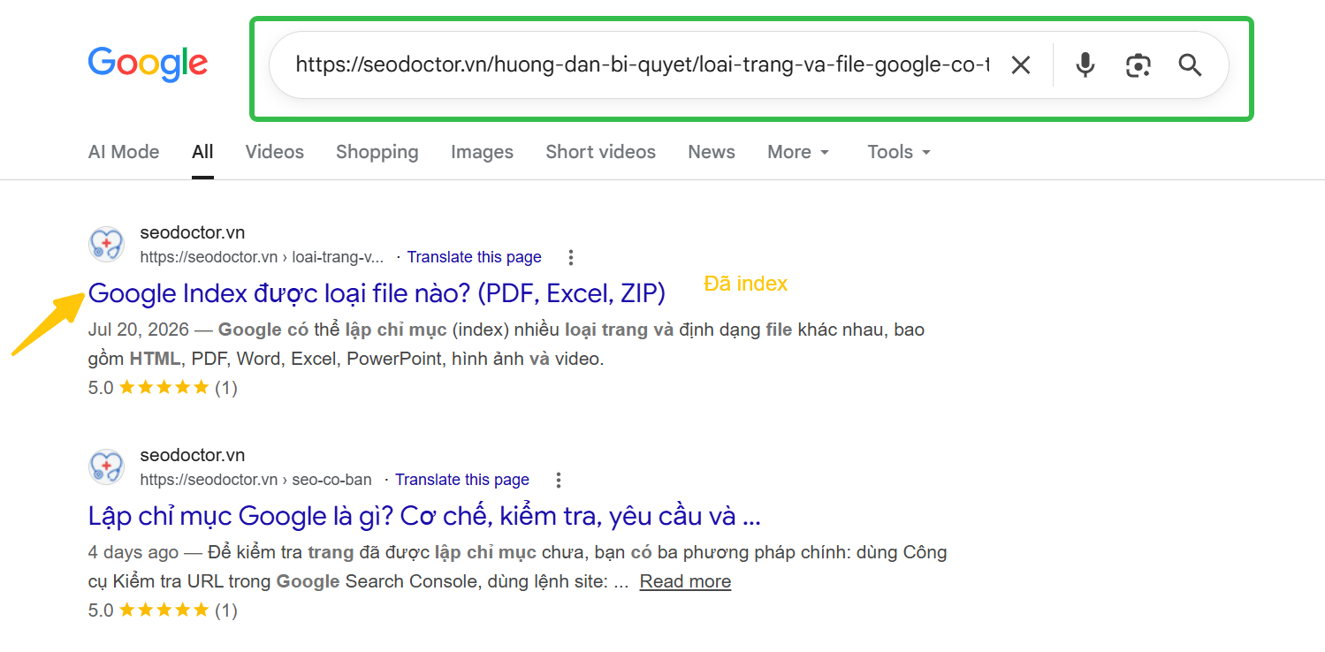Open three-dot menu of second result
1325x652 pixels.
pos(559,480)
